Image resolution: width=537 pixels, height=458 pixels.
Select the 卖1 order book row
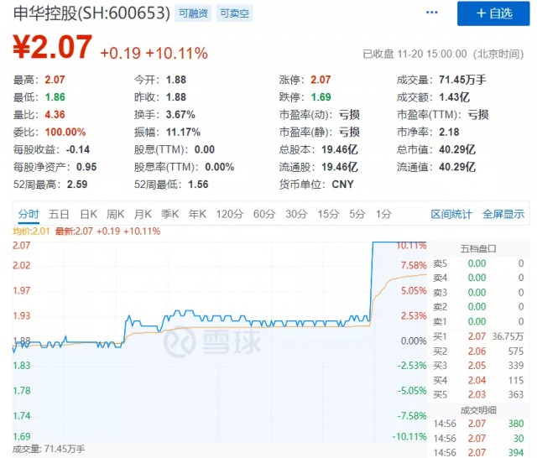(478, 322)
